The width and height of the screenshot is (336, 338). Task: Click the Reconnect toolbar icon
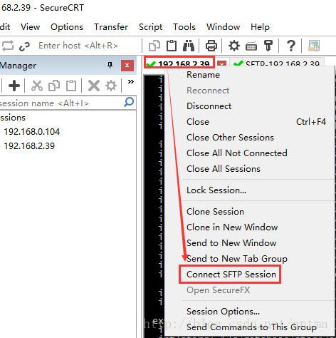[8, 46]
